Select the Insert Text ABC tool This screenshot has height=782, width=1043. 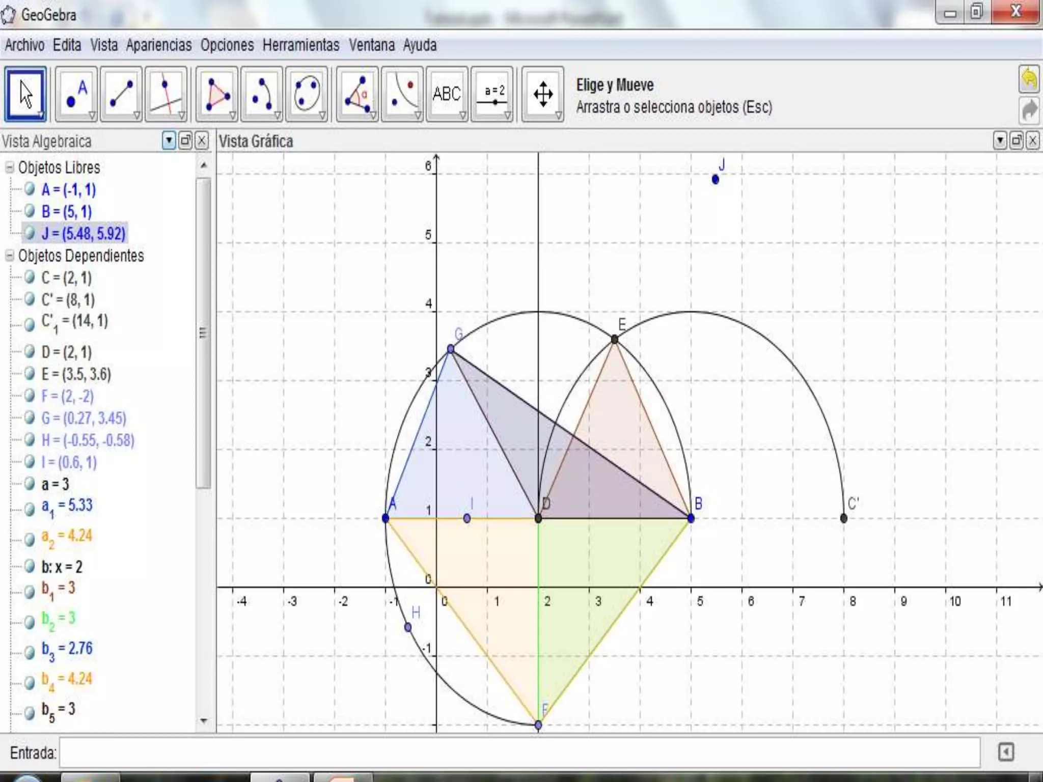click(447, 94)
